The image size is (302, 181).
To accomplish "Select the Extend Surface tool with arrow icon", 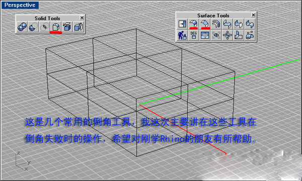I will [182, 24].
